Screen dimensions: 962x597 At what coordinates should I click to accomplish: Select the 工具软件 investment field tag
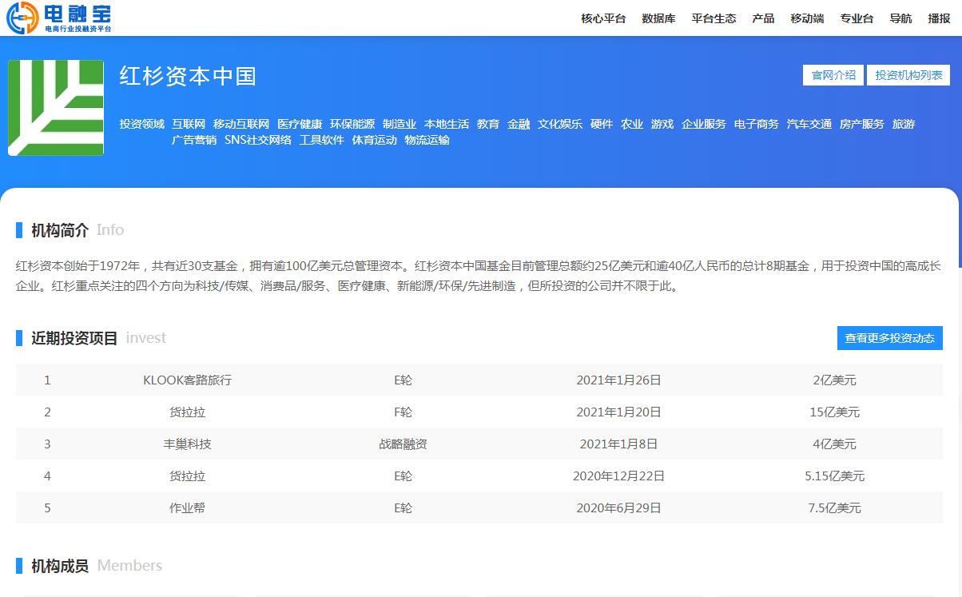pyautogui.click(x=322, y=140)
